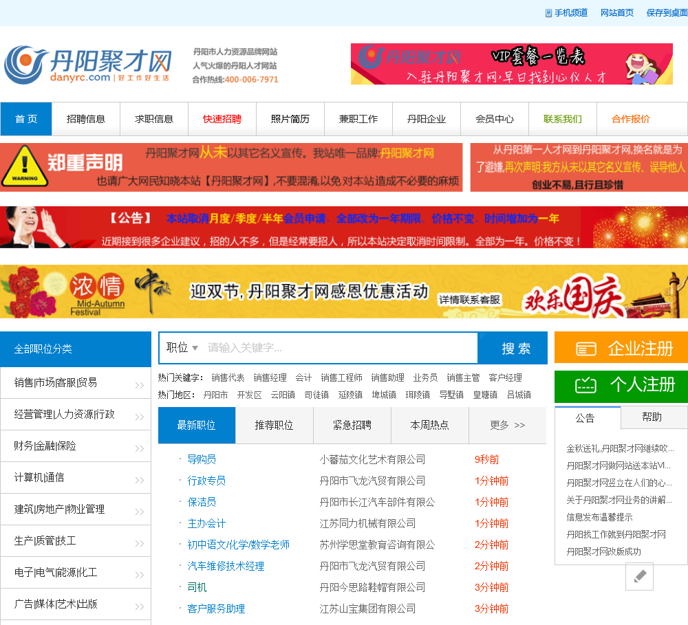Open the 客户服务助理 job listing
688x625 pixels.
coord(216,608)
